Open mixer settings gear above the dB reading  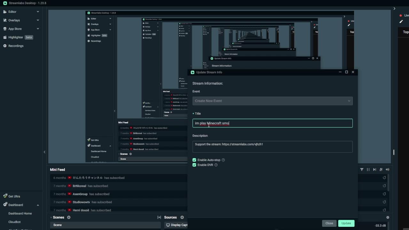click(388, 218)
